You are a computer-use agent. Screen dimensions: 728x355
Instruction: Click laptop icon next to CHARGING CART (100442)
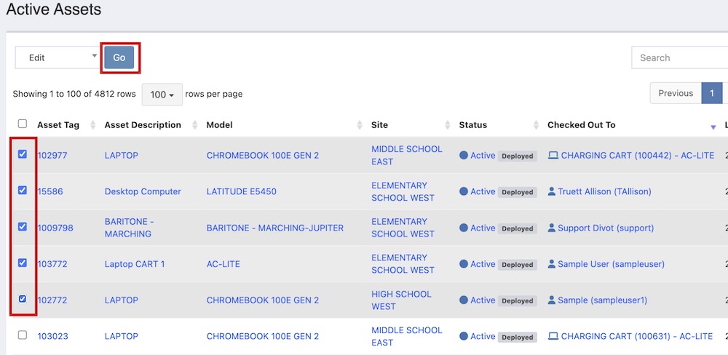(x=553, y=155)
